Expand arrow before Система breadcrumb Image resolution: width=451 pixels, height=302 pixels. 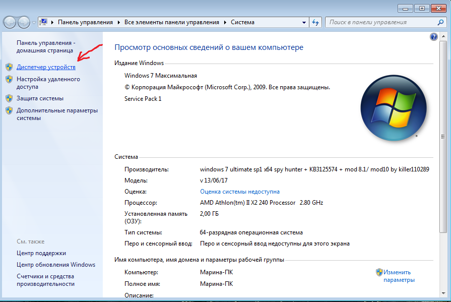(x=225, y=22)
